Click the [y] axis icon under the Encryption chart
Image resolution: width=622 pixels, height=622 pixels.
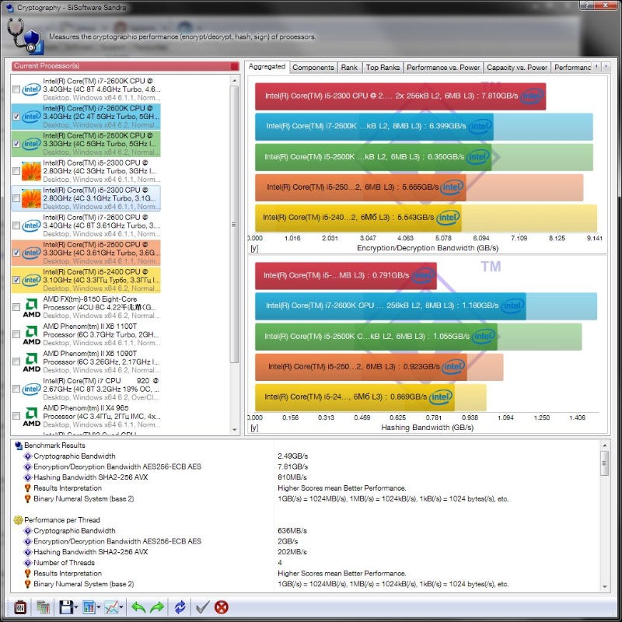(255, 248)
